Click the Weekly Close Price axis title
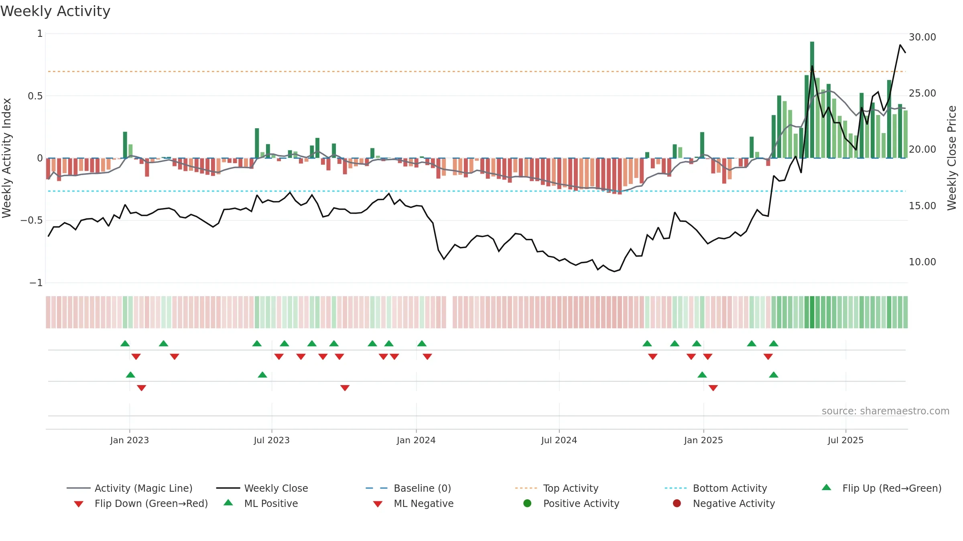The image size is (963, 541). pyautogui.click(x=952, y=158)
